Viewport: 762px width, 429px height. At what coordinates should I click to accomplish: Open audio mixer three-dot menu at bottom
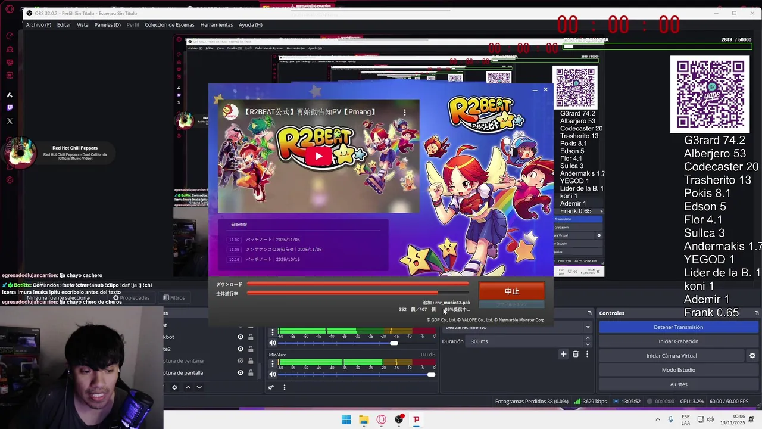[x=284, y=387]
